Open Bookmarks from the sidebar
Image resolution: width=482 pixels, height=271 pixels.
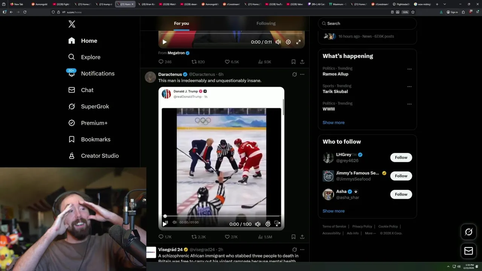89,139
